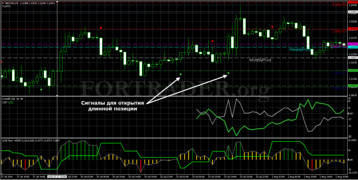The height and width of the screenshot is (180, 358).
Task: Click the MonthlyPivot label on the chart
Action: [x=260, y=60]
